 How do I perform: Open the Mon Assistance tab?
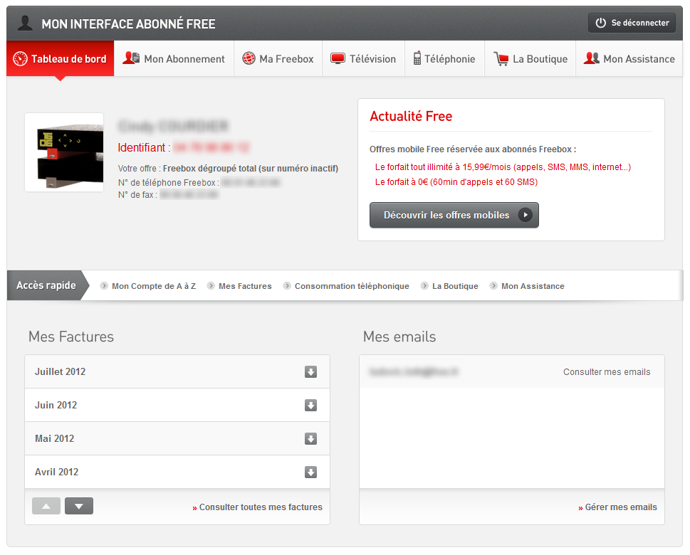pyautogui.click(x=629, y=58)
